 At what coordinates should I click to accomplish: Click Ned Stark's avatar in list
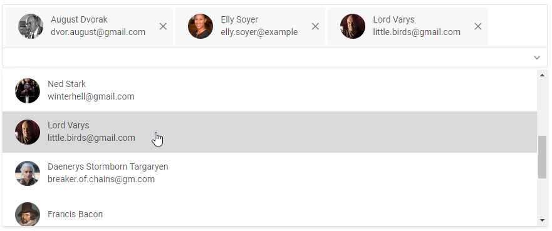click(x=28, y=91)
